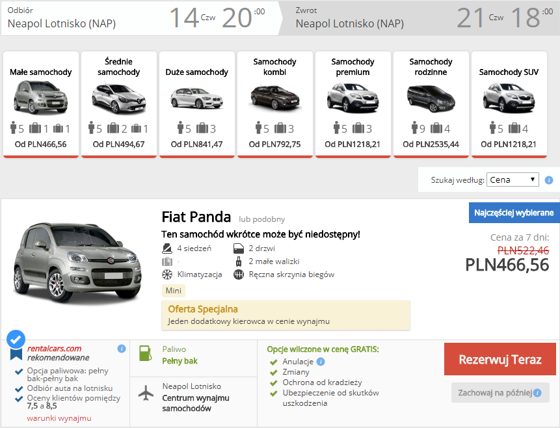Click the green fuel pump icon
The width and height of the screenshot is (560, 428).
coord(144,353)
